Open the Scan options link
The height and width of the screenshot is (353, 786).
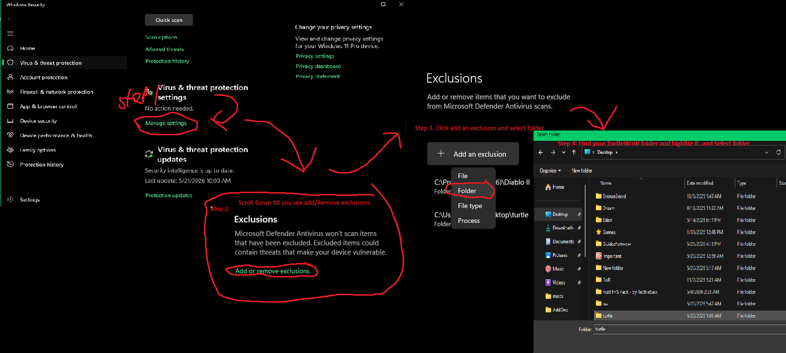[x=161, y=37]
